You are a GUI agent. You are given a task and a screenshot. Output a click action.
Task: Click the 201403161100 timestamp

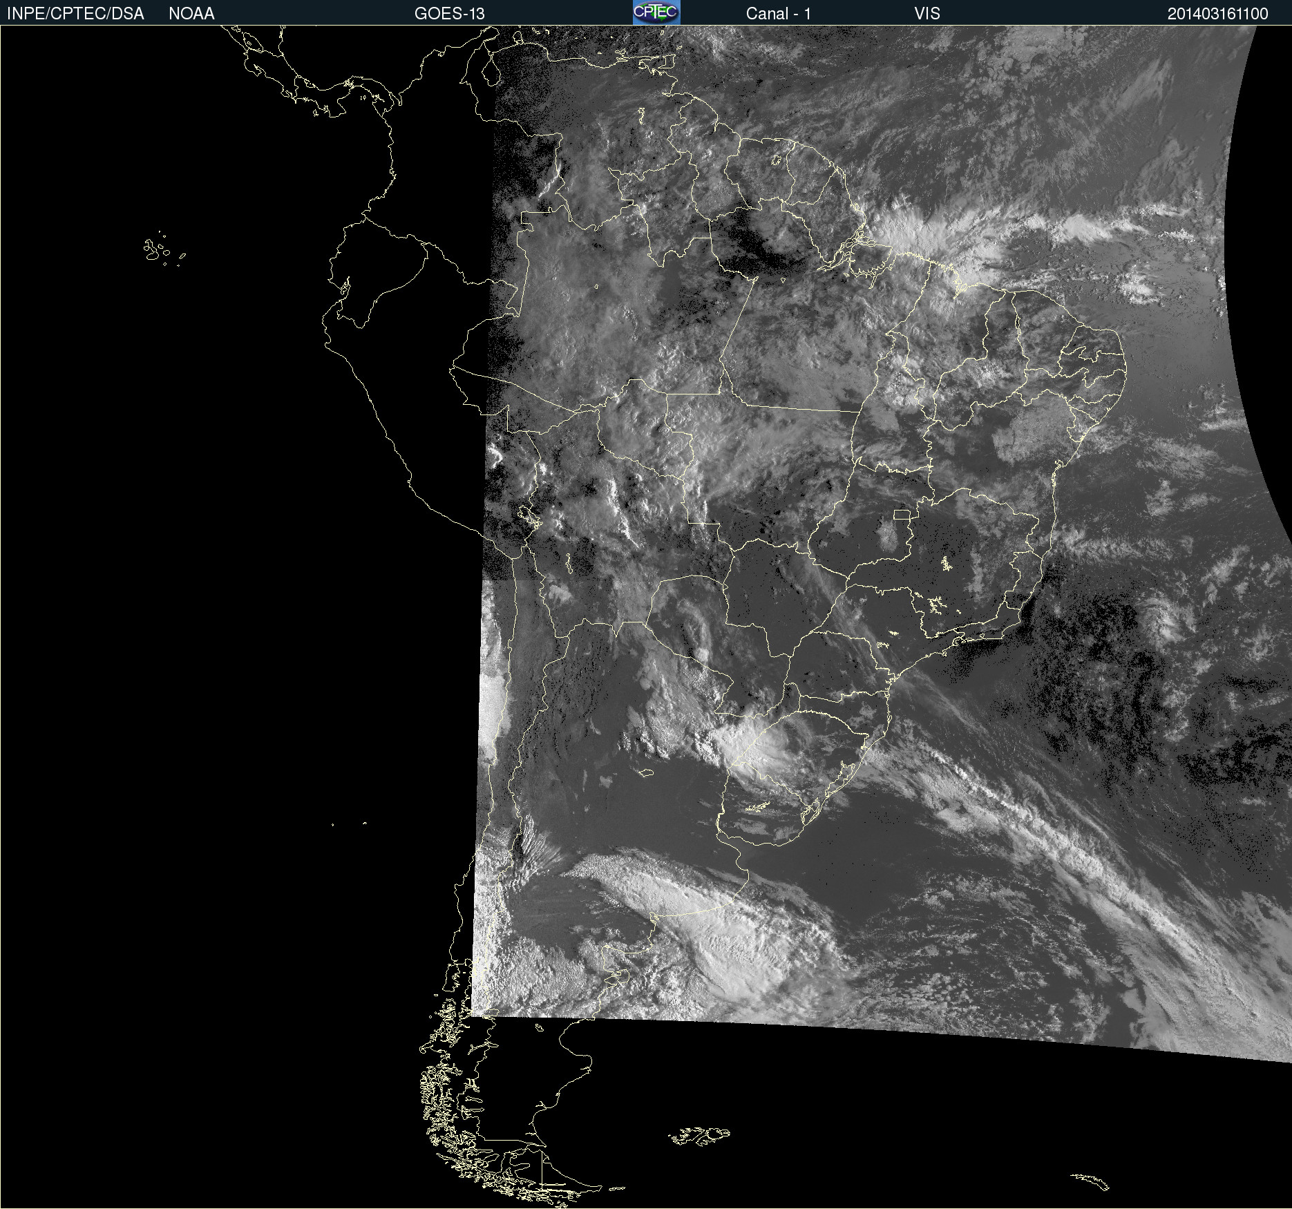click(1218, 14)
